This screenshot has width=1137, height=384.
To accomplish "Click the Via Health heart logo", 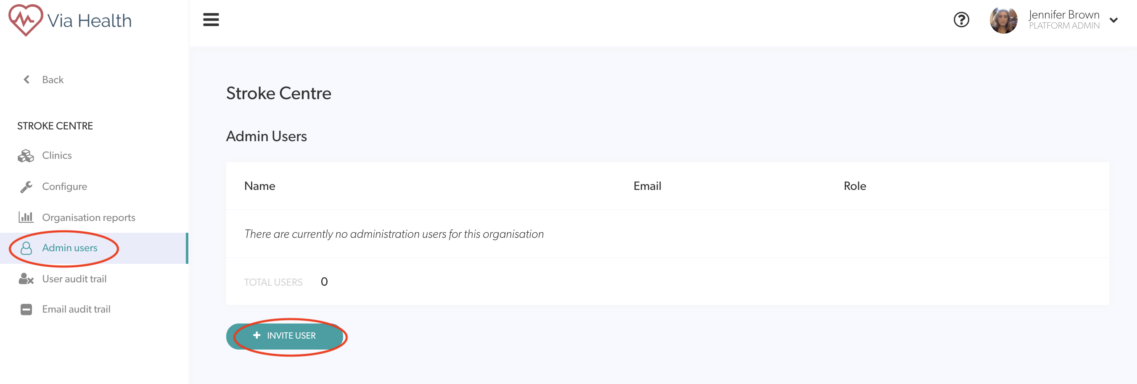I will click(26, 20).
